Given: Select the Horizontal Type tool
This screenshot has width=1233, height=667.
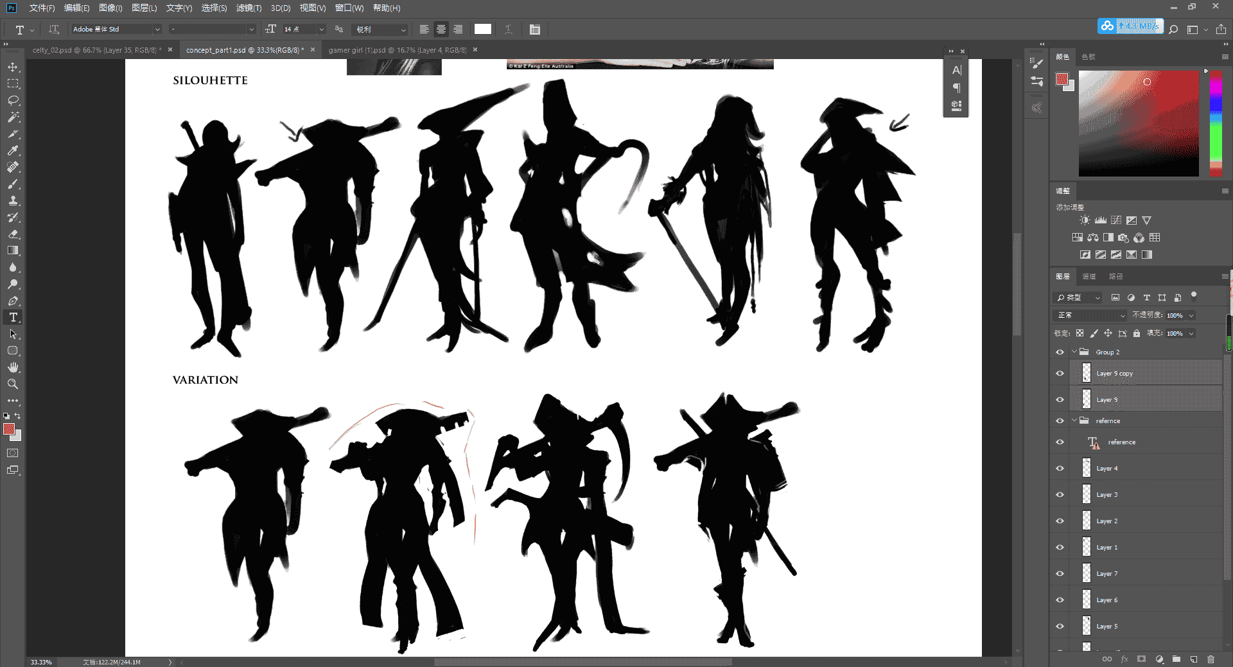Looking at the screenshot, I should point(13,317).
